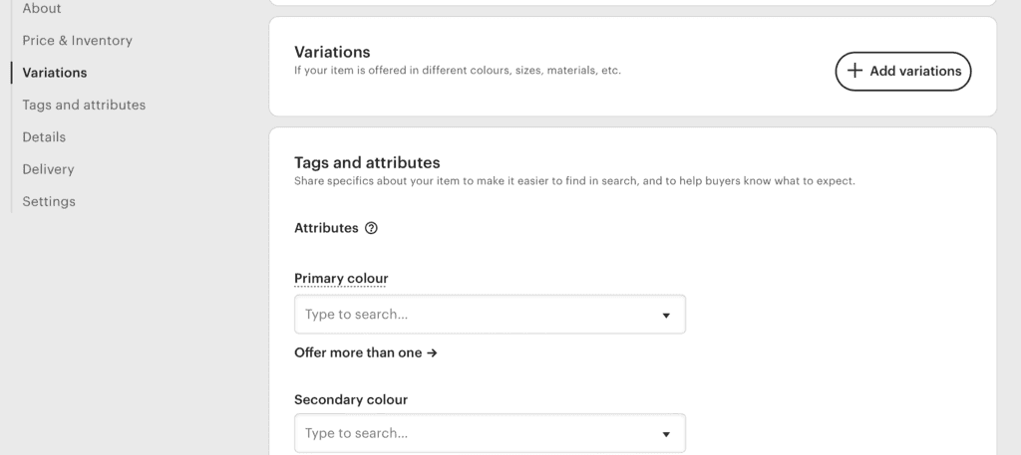Click the arrow after Offer more than one

pos(432,352)
